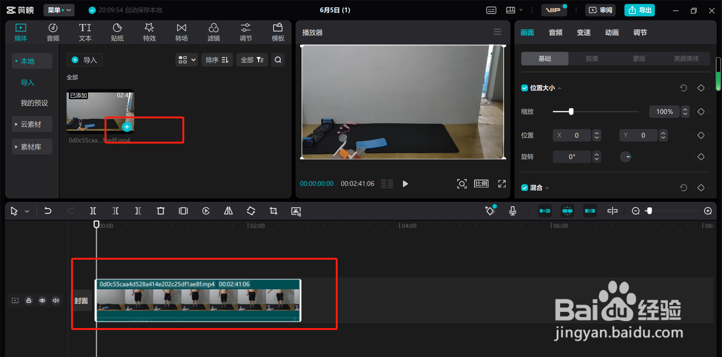
Task: Switch to the 调节 properties tab
Action: (x=640, y=33)
